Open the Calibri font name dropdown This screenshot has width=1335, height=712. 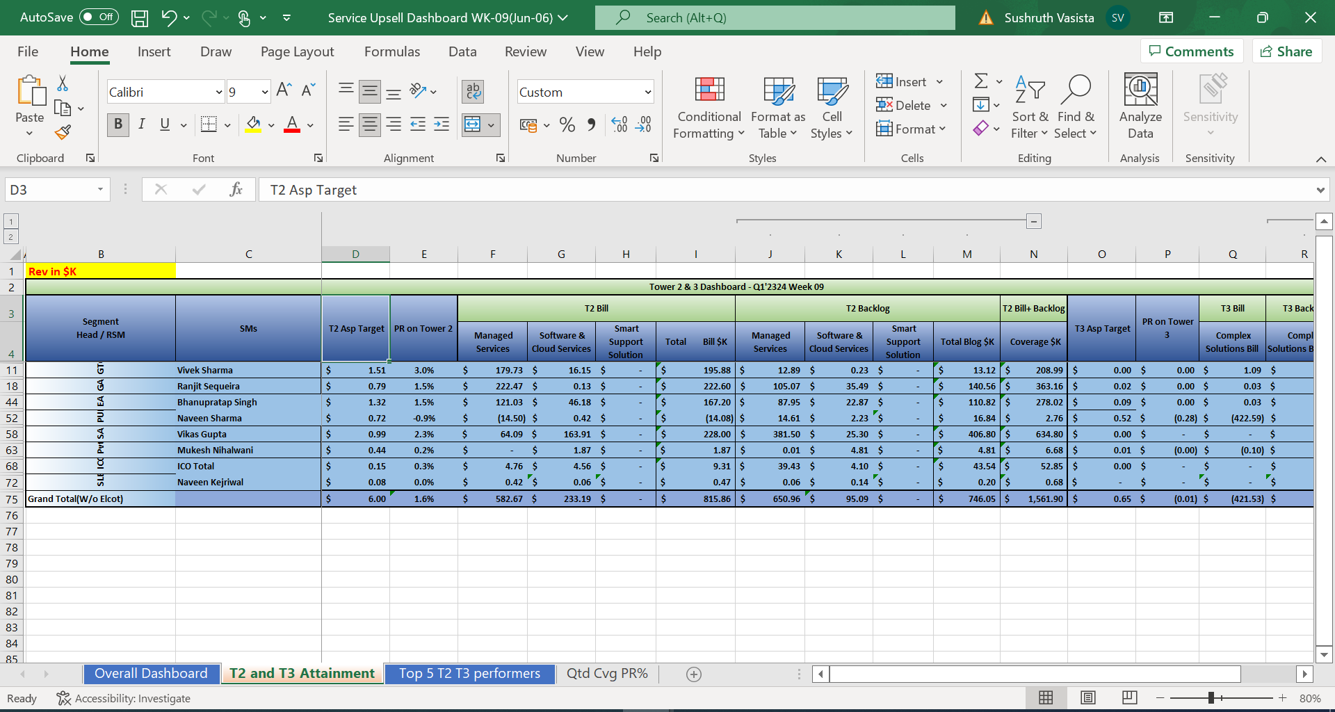pos(218,92)
